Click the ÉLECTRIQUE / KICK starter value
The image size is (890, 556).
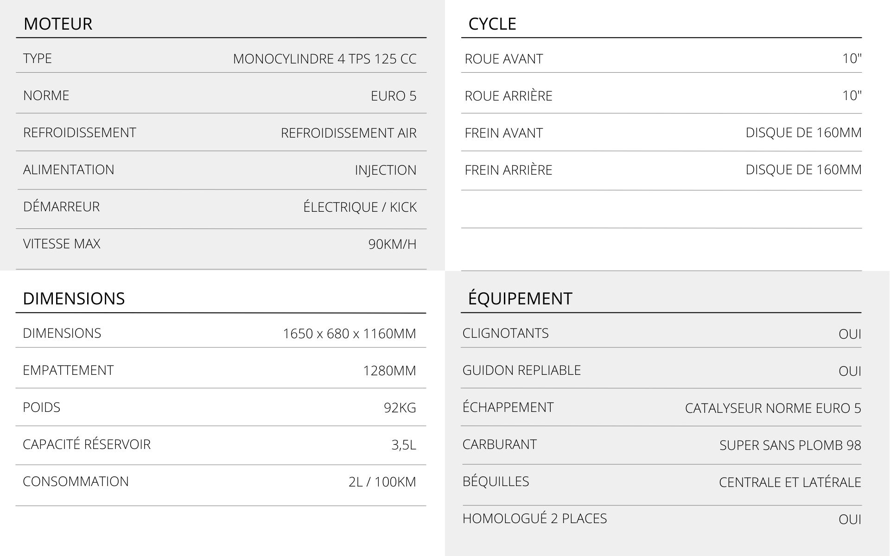click(360, 207)
